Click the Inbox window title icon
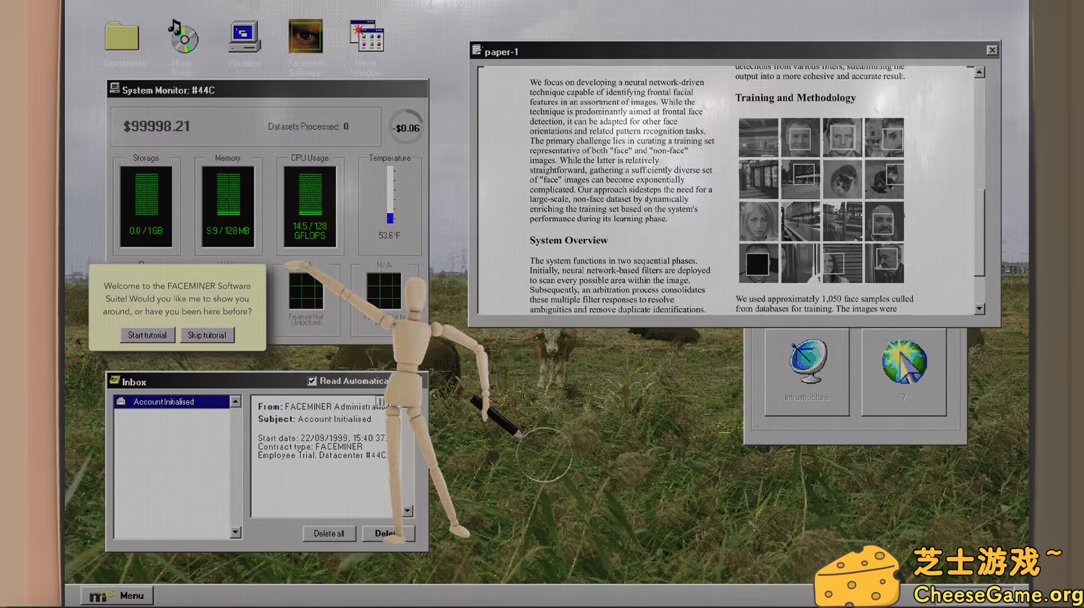The width and height of the screenshot is (1084, 608). coord(115,381)
